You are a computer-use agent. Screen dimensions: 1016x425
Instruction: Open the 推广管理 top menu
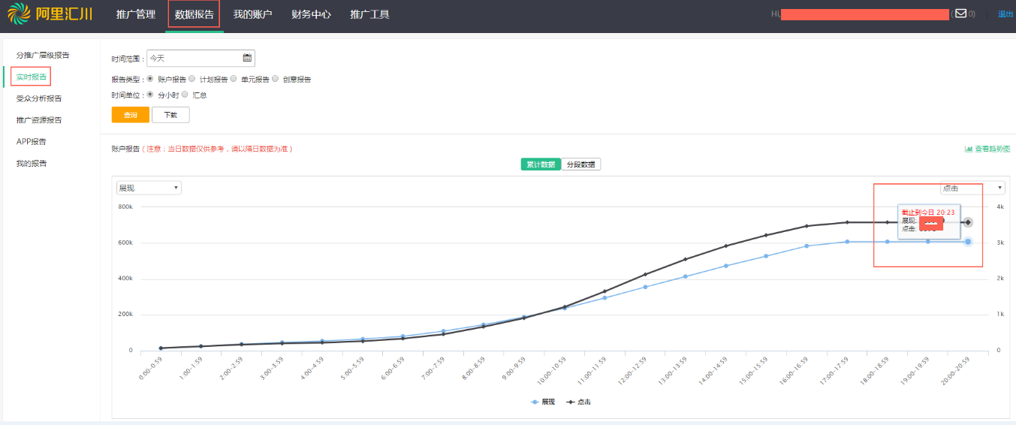[136, 14]
